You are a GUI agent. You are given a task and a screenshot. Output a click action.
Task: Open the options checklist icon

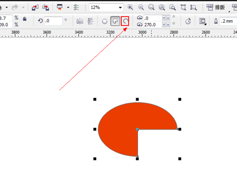point(76,8)
